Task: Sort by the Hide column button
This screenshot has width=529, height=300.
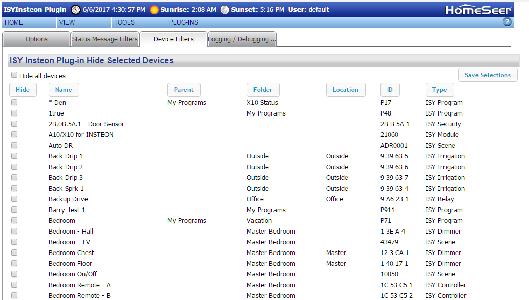Action: point(23,90)
